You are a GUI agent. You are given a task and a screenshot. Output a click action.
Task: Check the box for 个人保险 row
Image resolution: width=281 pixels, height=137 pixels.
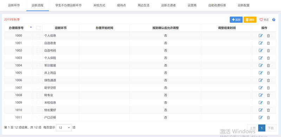pyautogui.click(x=38, y=58)
